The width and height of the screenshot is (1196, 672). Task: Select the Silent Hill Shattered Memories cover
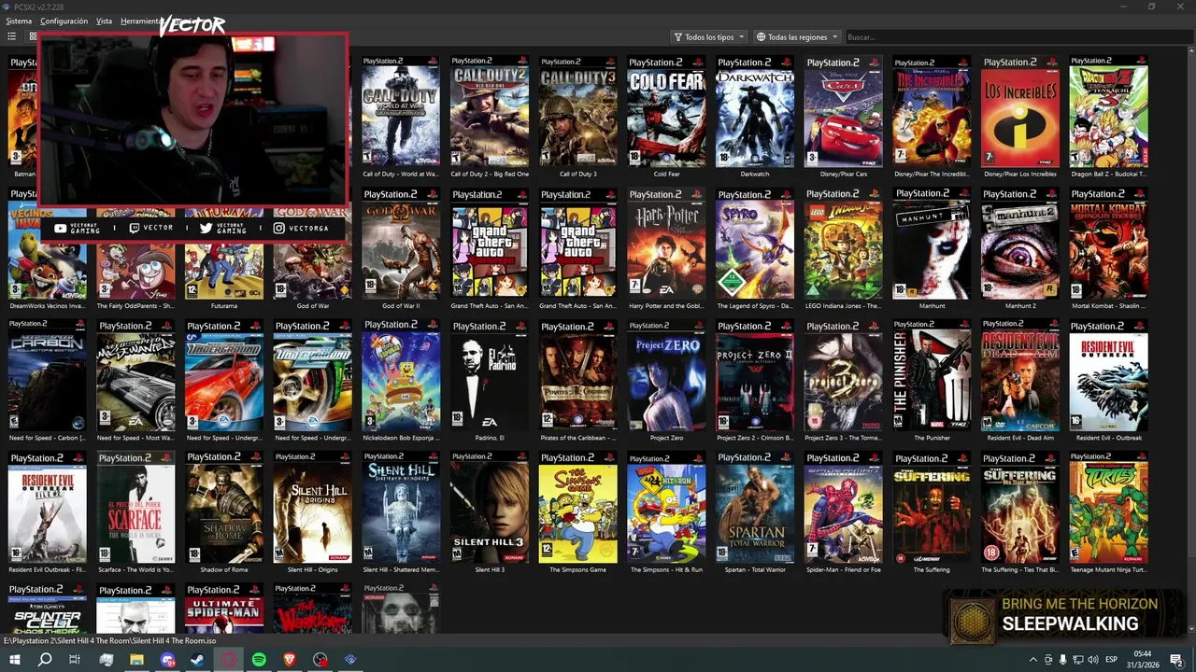(401, 508)
